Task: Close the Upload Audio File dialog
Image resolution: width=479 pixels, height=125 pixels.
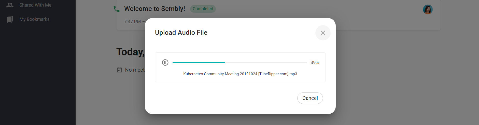Action: click(323, 33)
